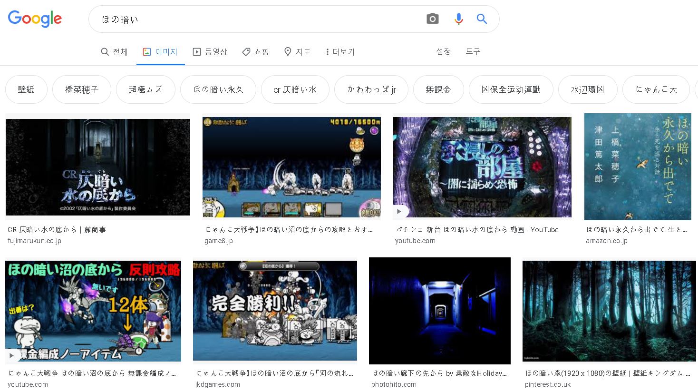Select the 水辺環凶 filter chip
The width and height of the screenshot is (698, 392).
588,89
